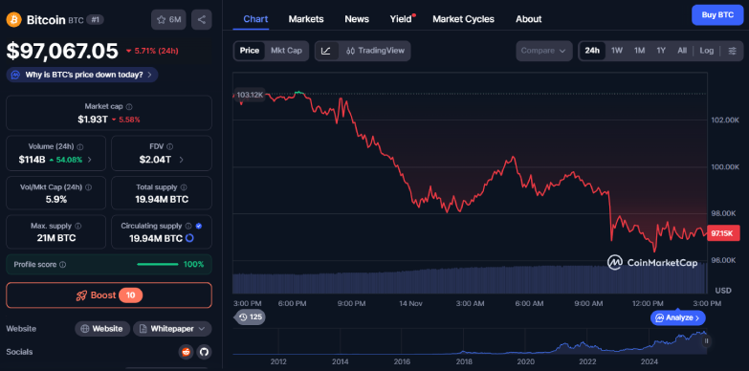749x371 pixels.
Task: Add Bitcoin to watchlist with star button
Action: coord(168,19)
